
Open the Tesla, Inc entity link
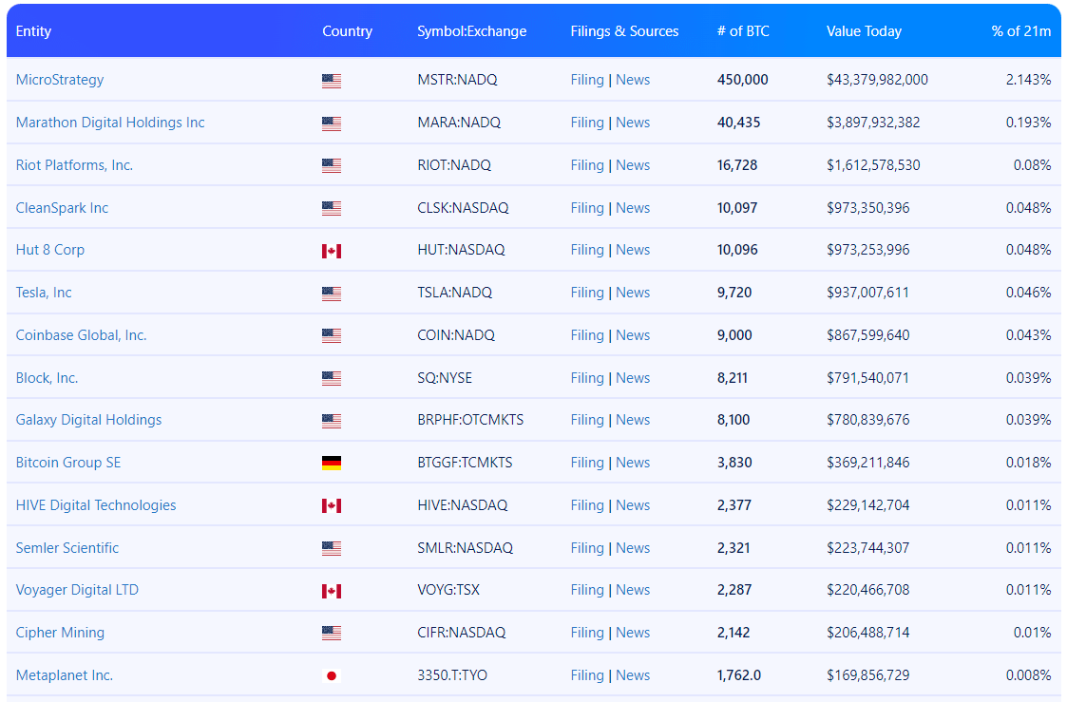pyautogui.click(x=44, y=293)
